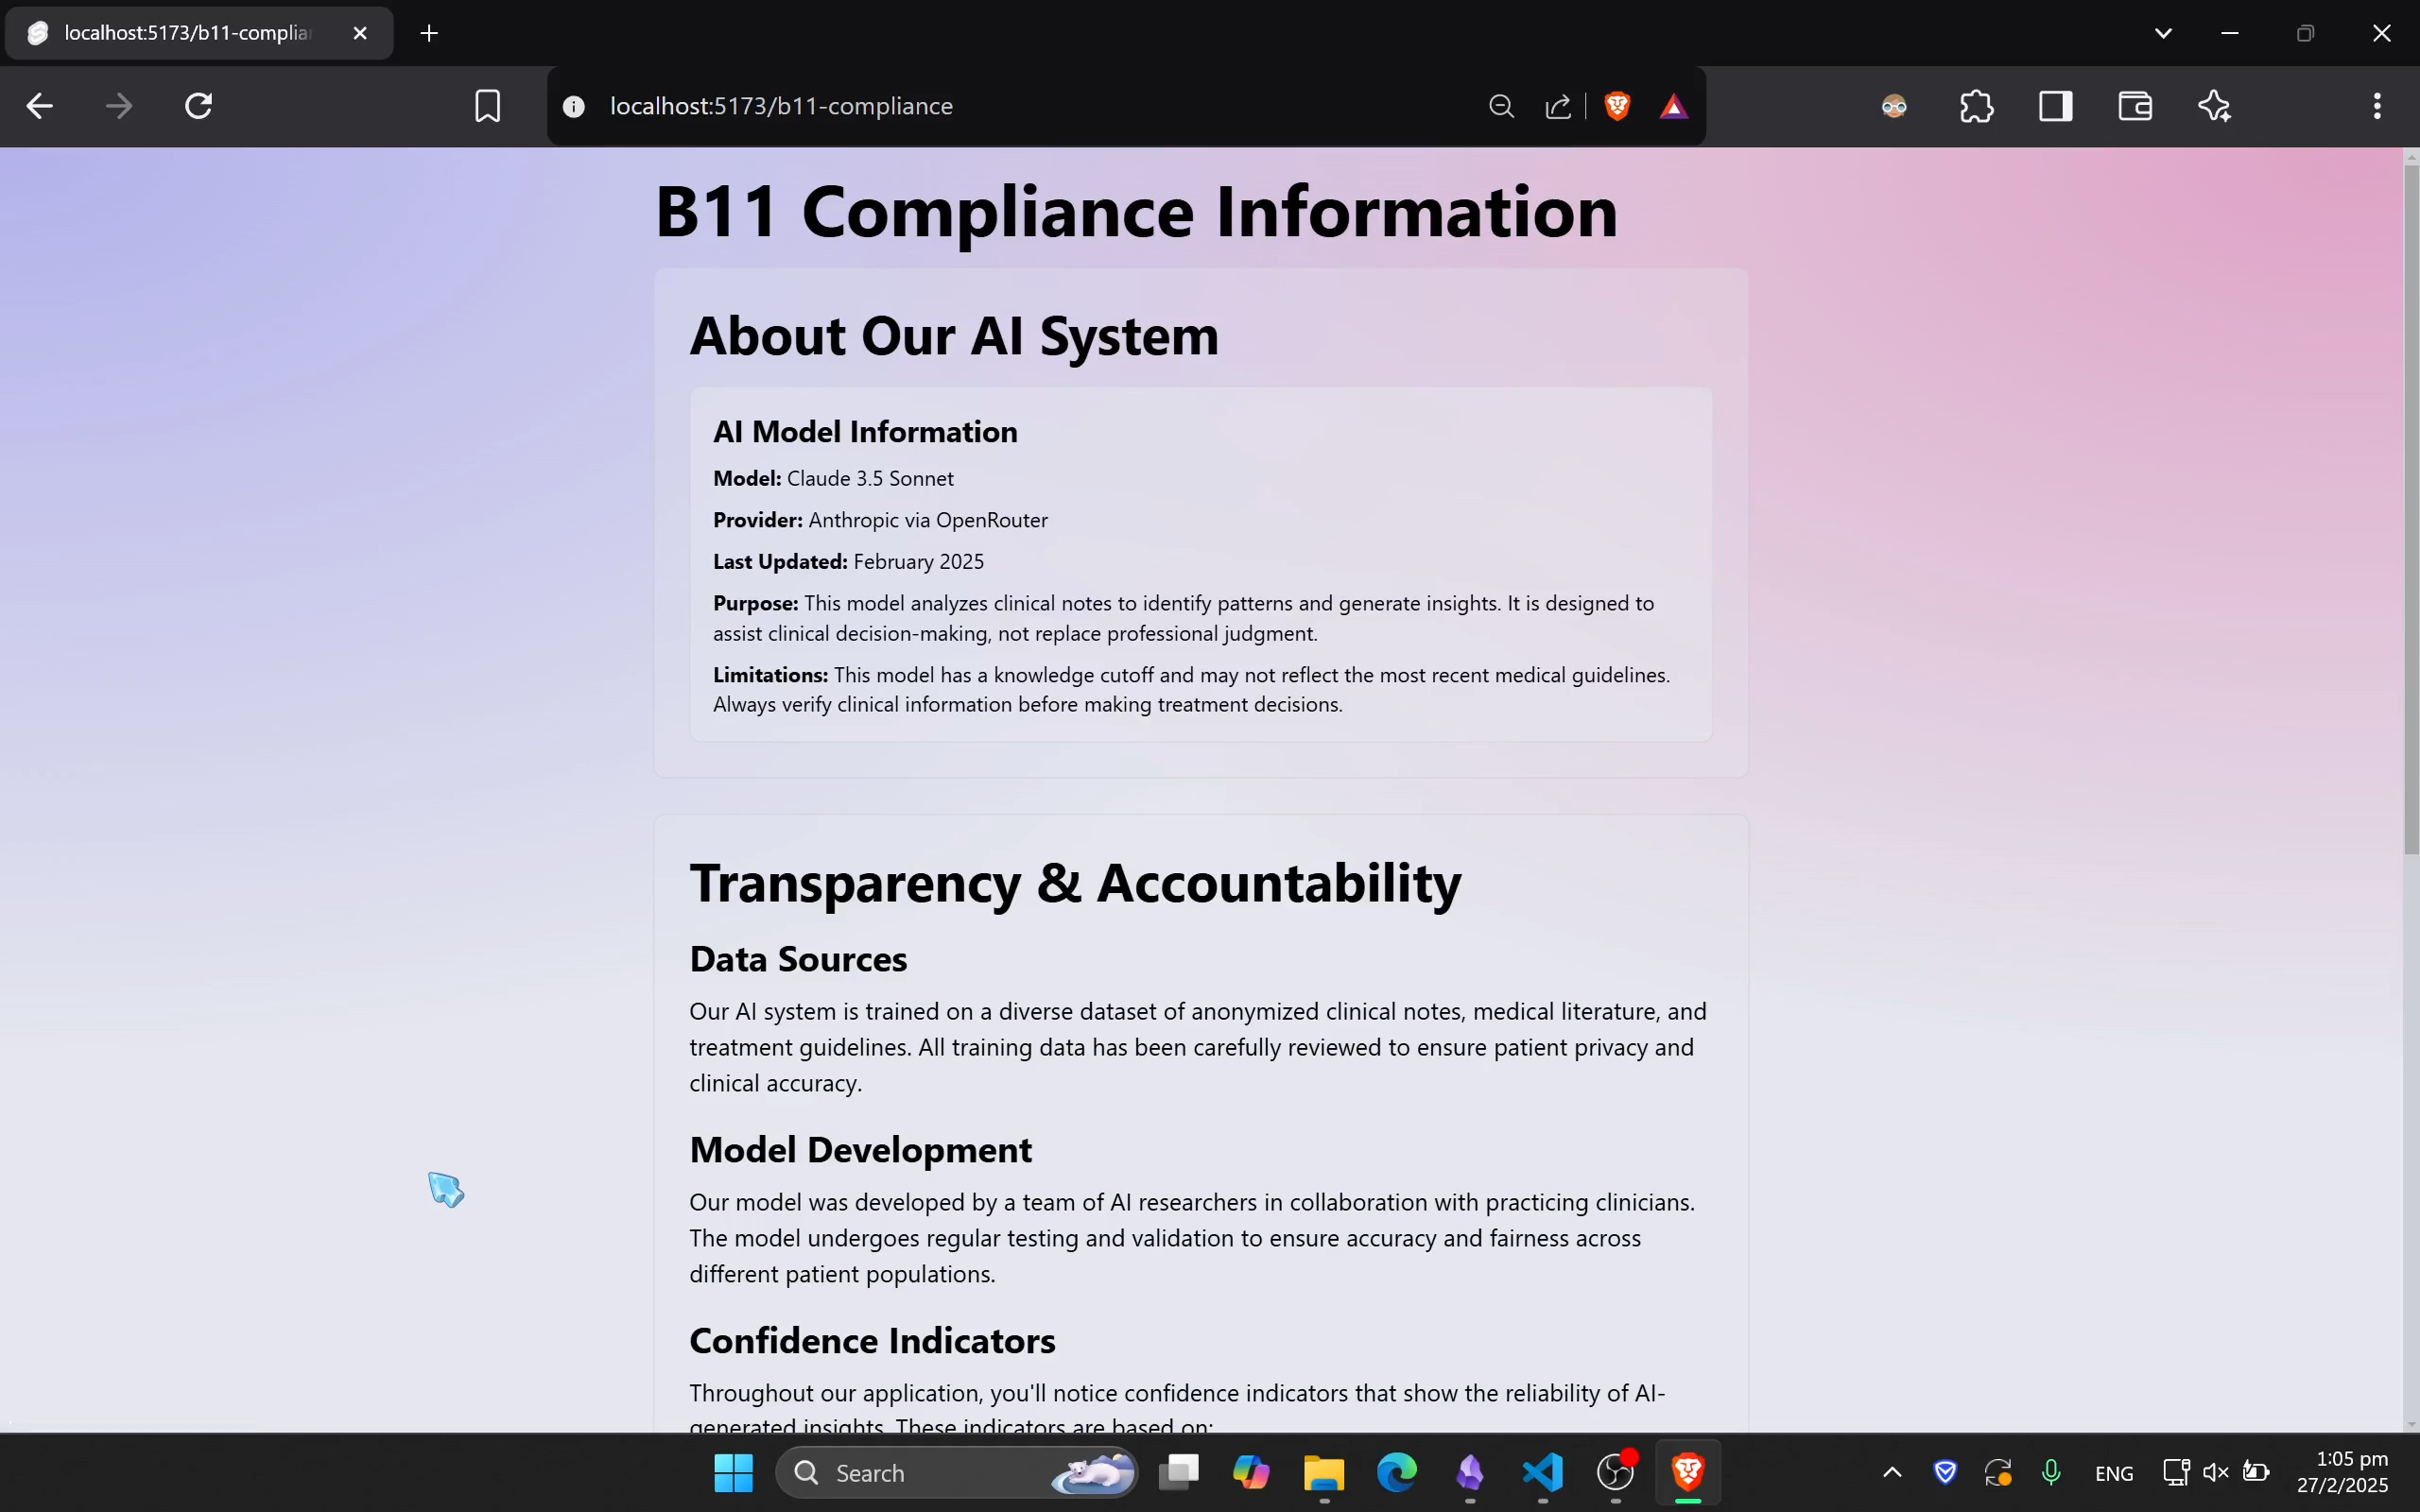The height and width of the screenshot is (1512, 2420).
Task: Open the tab search dropdown chevron
Action: 2163,33
